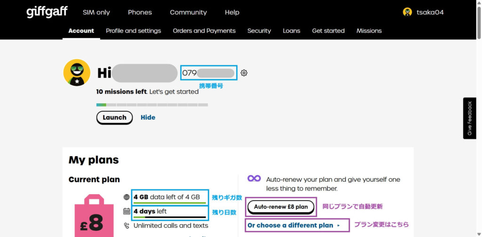The width and height of the screenshot is (482, 237).
Task: Open the SIM only menu
Action: pos(96,12)
